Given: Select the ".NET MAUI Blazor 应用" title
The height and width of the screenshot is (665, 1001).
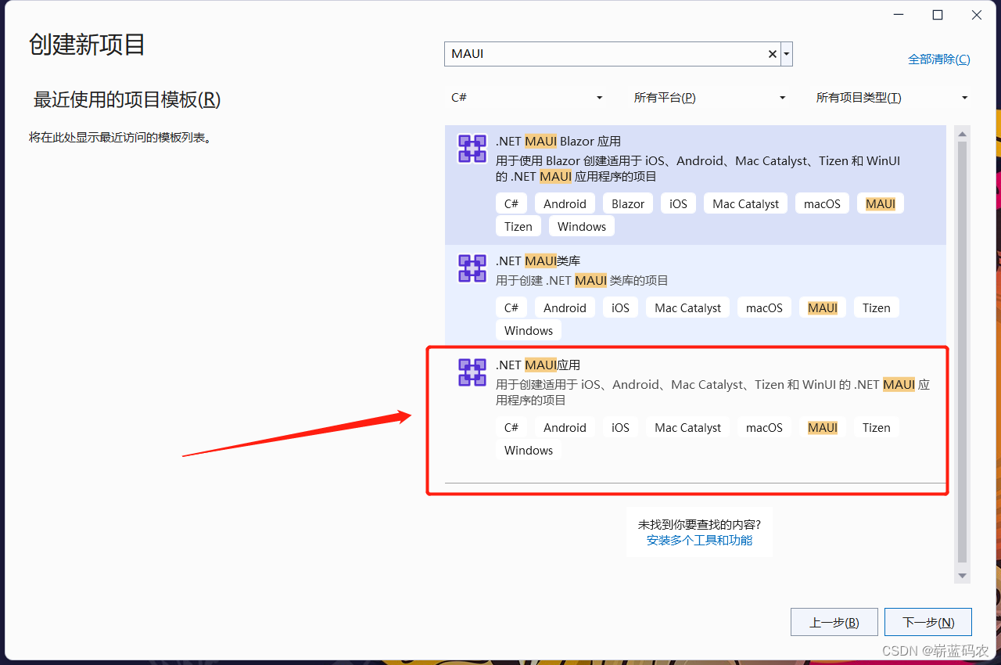Looking at the screenshot, I should click(x=558, y=142).
